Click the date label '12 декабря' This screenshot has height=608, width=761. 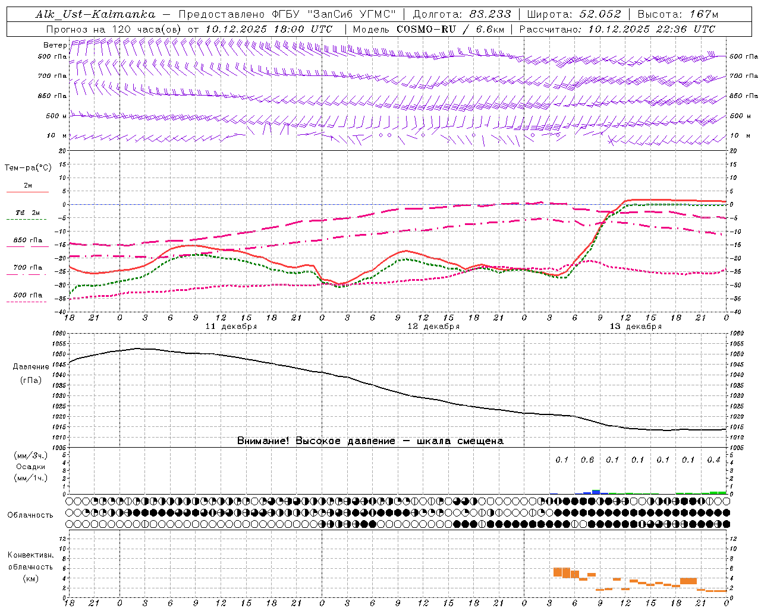433,327
